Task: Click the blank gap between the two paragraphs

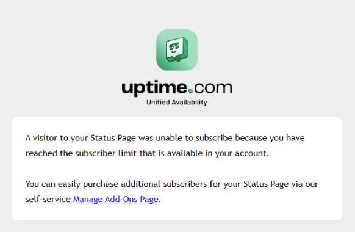Action: [x=177, y=169]
